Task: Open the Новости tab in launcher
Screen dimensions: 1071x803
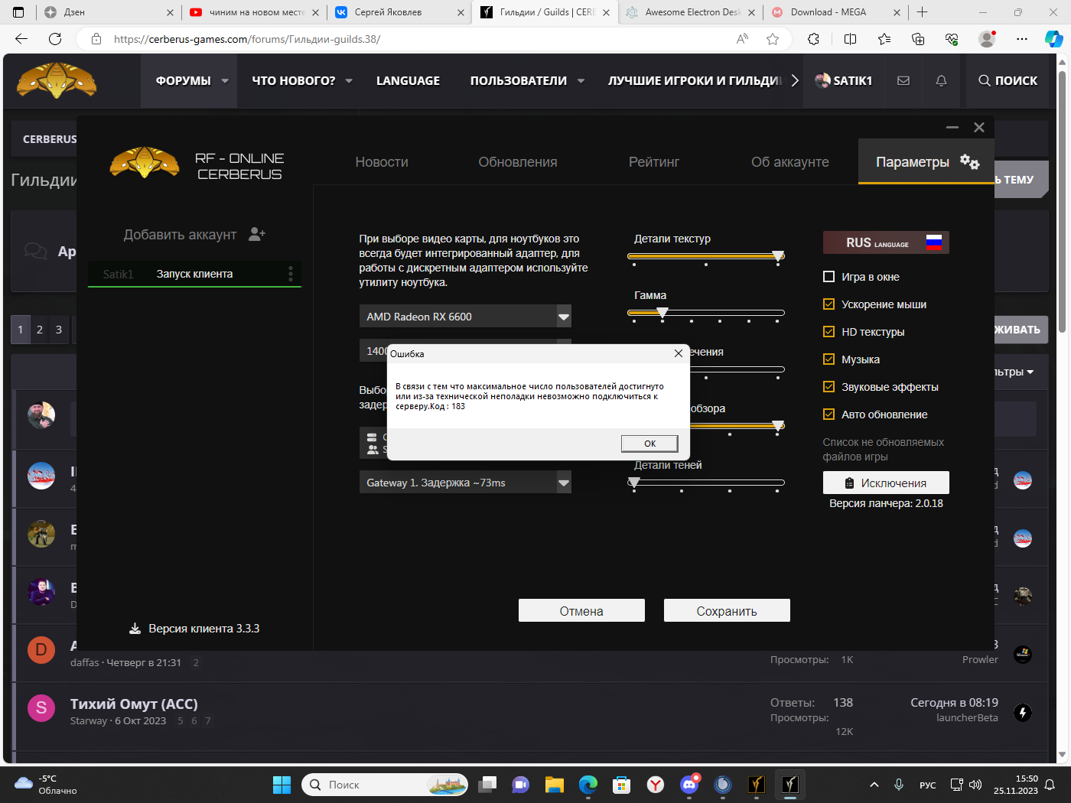Action: tap(382, 162)
